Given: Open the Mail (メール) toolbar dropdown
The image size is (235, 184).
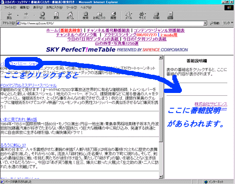Looking at the screenshot, I should 129,15.
